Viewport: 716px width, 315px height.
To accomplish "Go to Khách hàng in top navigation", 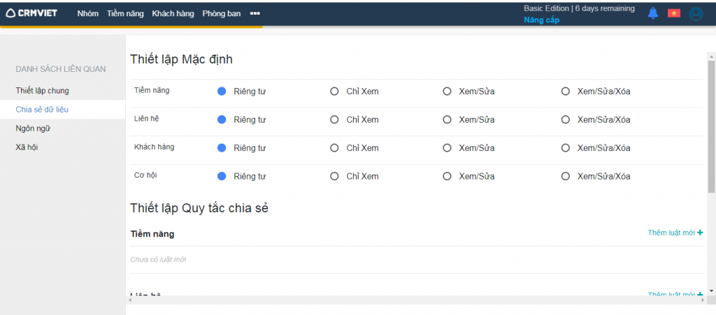I will click(173, 13).
